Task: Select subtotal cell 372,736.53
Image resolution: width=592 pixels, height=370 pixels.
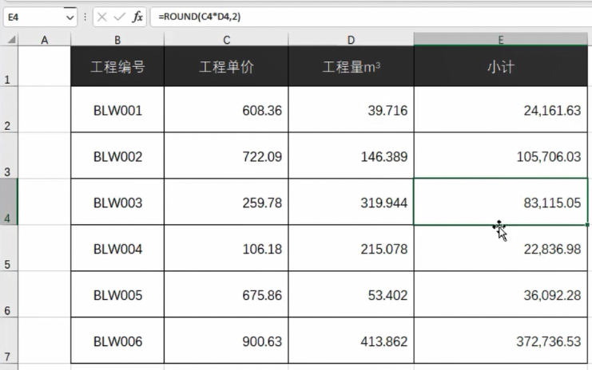Action: (501, 340)
